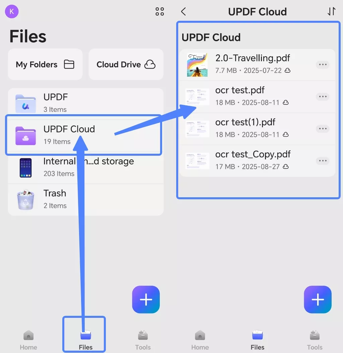The height and width of the screenshot is (353, 343).
Task: Tap cloud sync badge on ocr test(1).pdf
Action: point(286,135)
